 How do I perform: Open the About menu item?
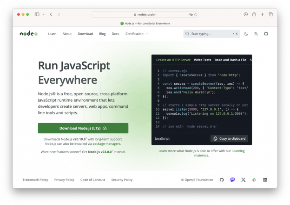click(67, 34)
